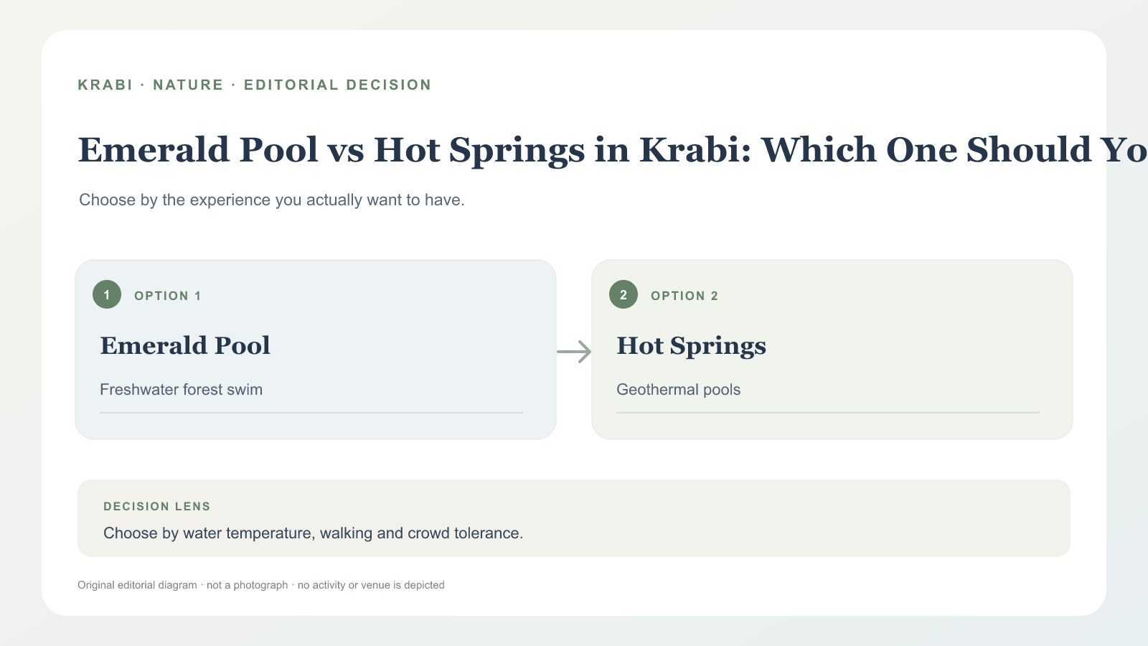Click the NATURE breadcrumb text
1148x646 pixels.
188,85
